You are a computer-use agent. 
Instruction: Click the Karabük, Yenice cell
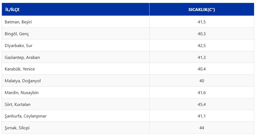pos(20,69)
